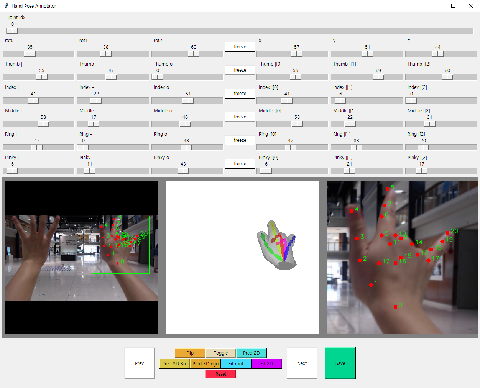Viewport: 480px width, 388px height.
Task: Click joint 8 marker in zoomed view
Action: pos(387,189)
